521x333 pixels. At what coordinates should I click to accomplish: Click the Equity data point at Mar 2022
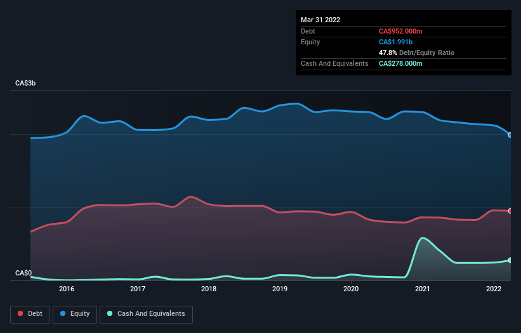[510, 135]
